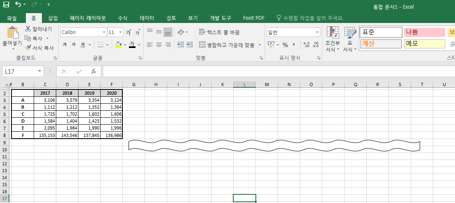Click the fx insert function icon
This screenshot has width=455, height=203.
[x=94, y=71]
